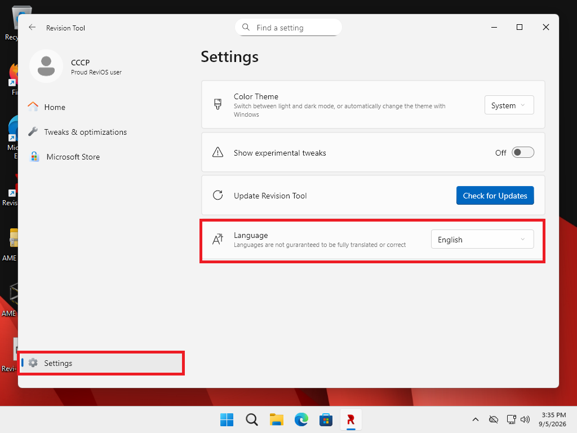Click the Update Revision Tool label

270,196
